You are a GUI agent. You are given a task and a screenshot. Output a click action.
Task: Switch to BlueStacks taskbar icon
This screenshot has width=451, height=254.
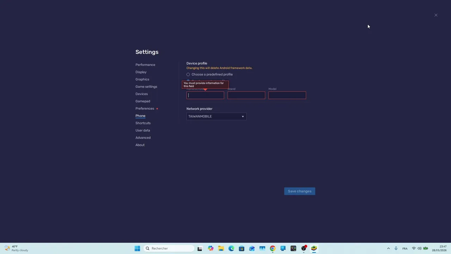pos(314,248)
